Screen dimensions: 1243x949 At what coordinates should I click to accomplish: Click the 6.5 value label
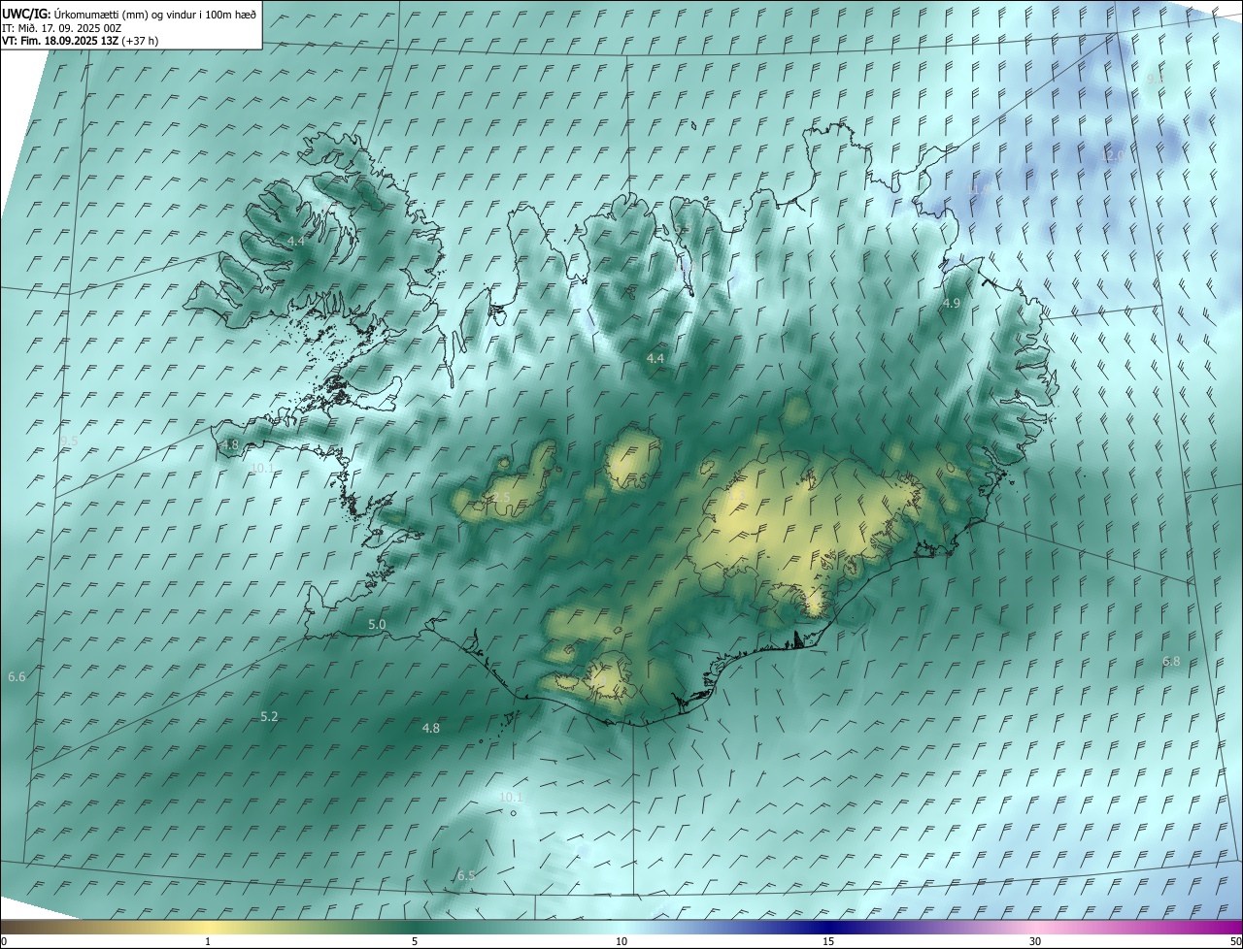(466, 875)
